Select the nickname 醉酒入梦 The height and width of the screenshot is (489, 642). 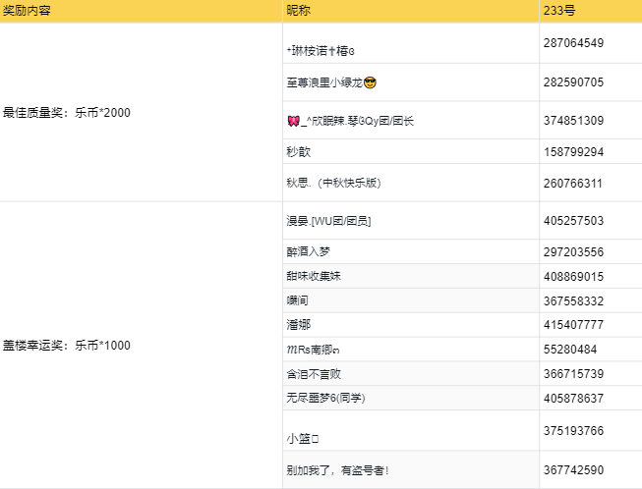click(308, 251)
